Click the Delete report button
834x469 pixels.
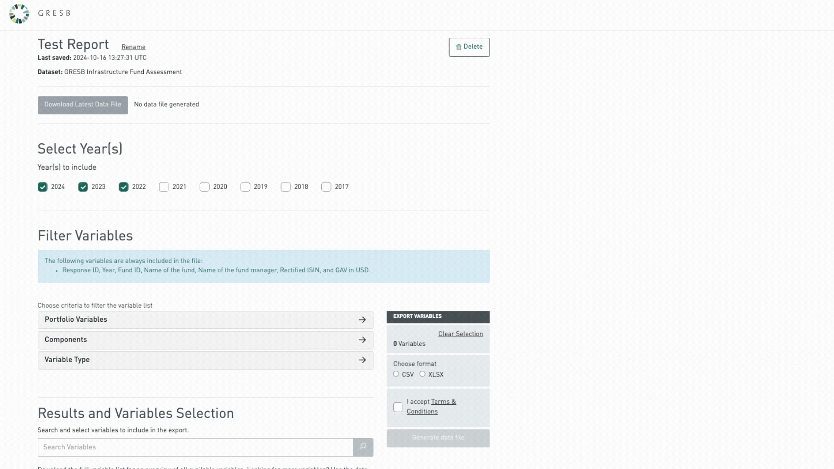point(469,47)
